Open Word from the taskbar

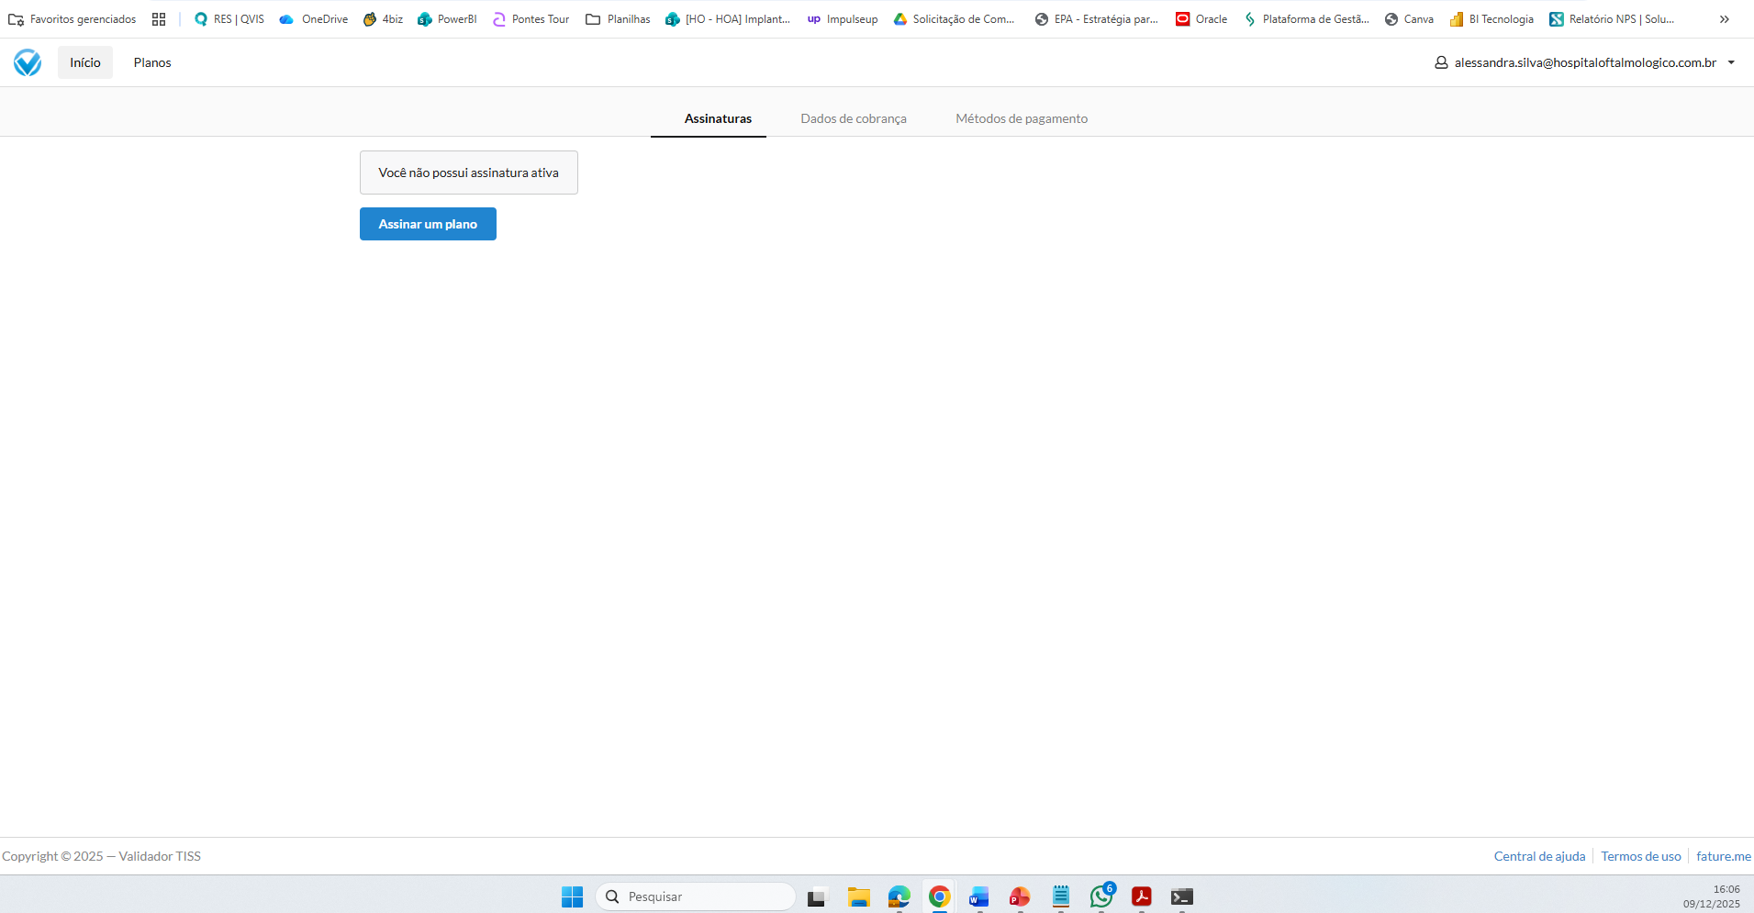[978, 896]
